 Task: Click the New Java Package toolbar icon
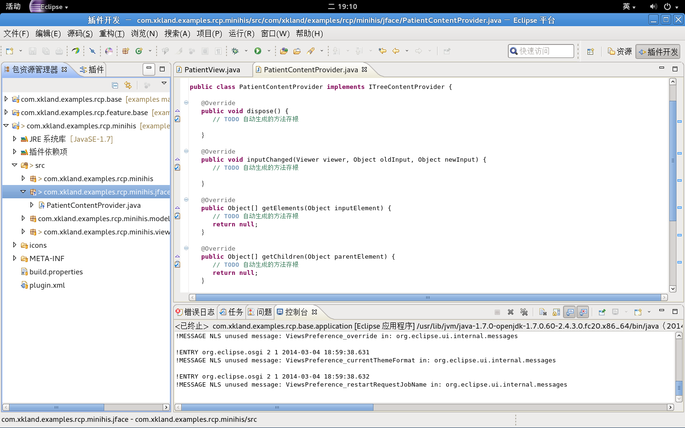click(x=126, y=51)
